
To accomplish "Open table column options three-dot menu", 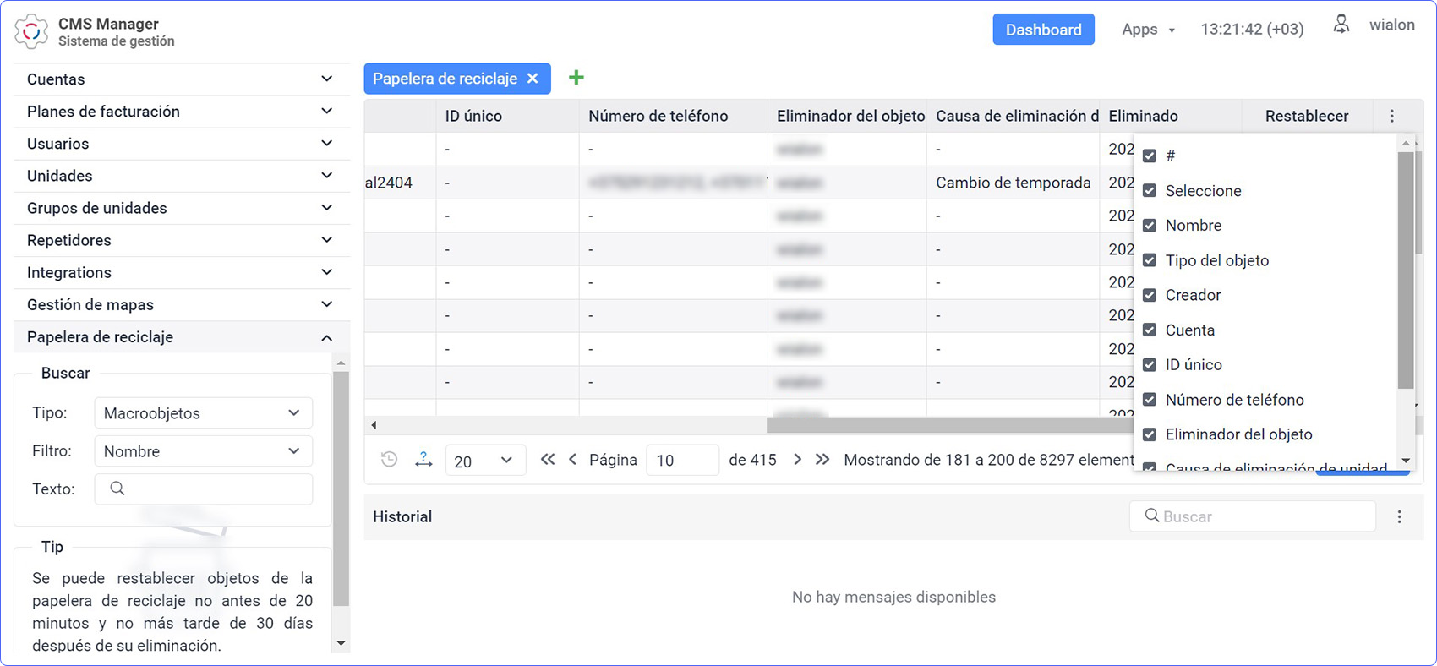I will (1392, 117).
